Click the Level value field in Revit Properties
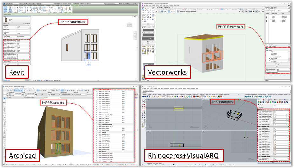 [x=23, y=27]
